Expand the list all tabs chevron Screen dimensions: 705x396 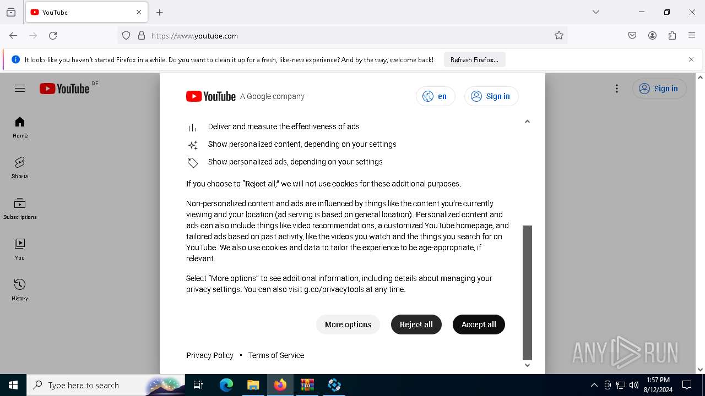tap(596, 12)
